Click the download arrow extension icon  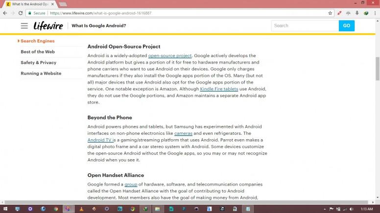coord(357,13)
